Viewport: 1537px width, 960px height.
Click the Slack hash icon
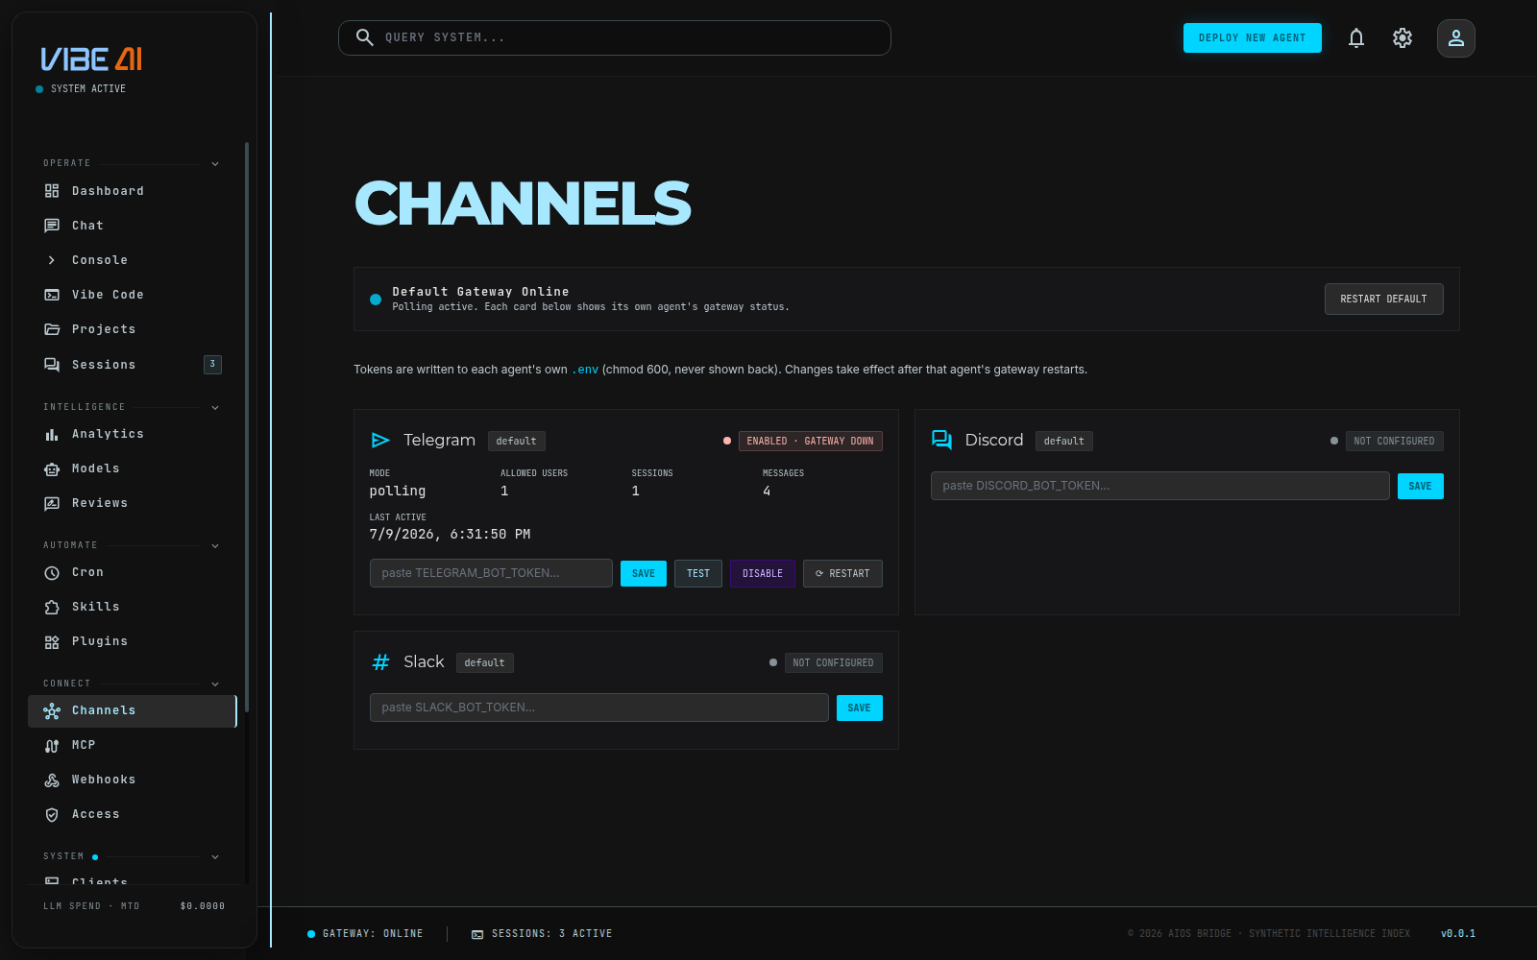click(380, 661)
